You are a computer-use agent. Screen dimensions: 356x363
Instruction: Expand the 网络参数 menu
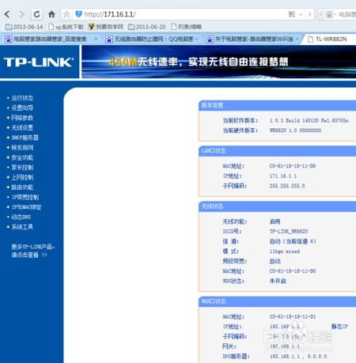point(22,118)
